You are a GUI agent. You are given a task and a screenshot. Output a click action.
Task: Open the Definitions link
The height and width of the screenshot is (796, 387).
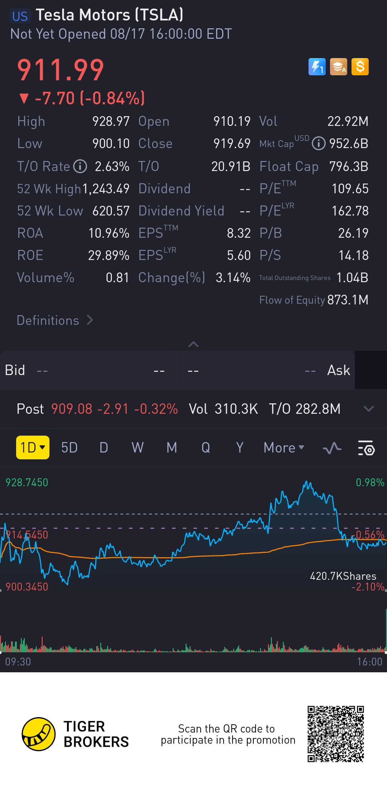(x=55, y=320)
